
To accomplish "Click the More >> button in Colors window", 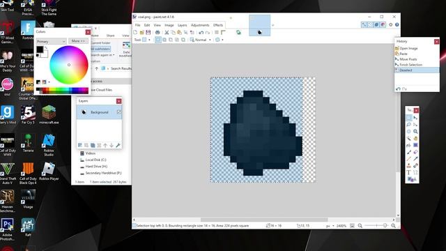I will [x=78, y=41].
